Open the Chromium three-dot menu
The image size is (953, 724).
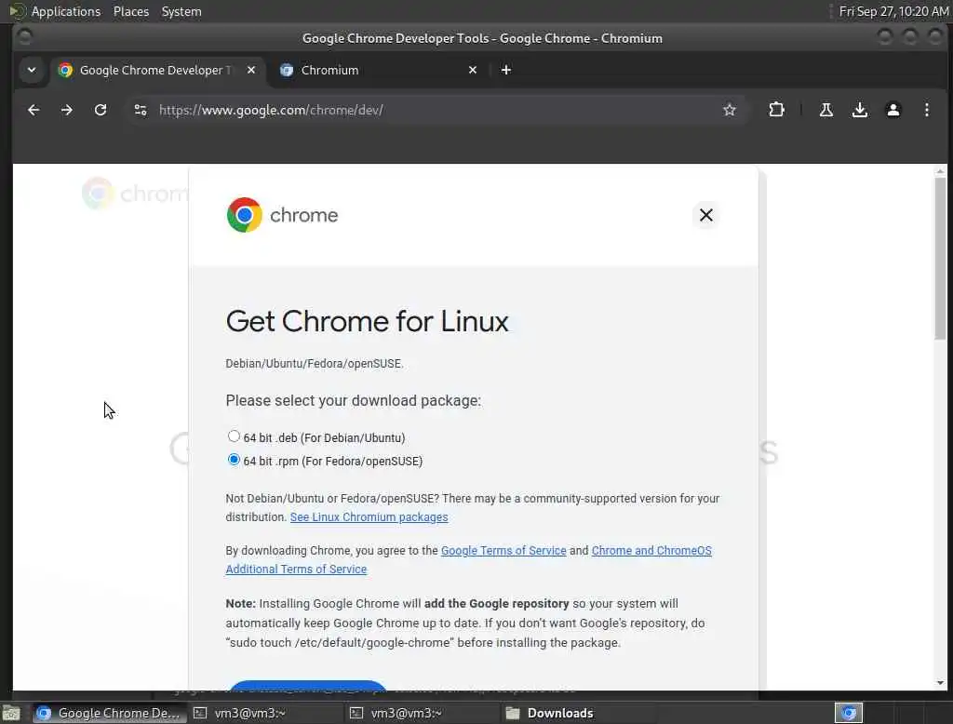[x=926, y=110]
